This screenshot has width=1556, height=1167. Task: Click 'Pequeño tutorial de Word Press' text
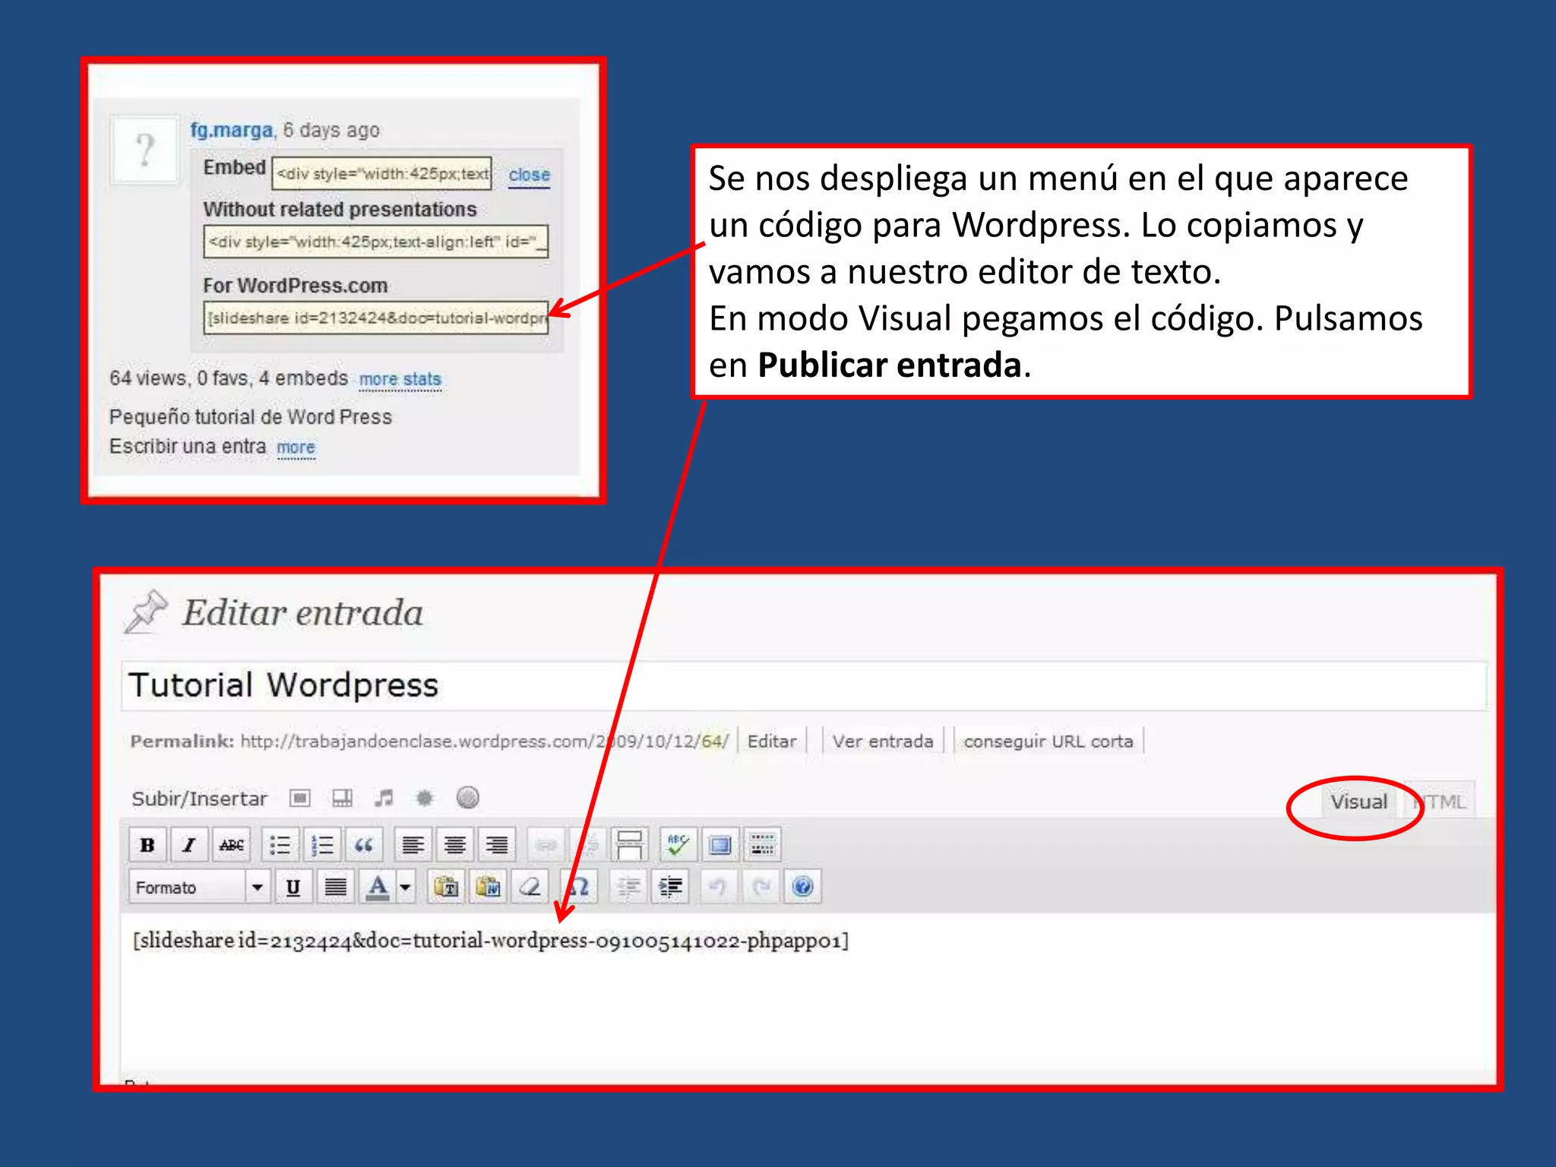(251, 416)
